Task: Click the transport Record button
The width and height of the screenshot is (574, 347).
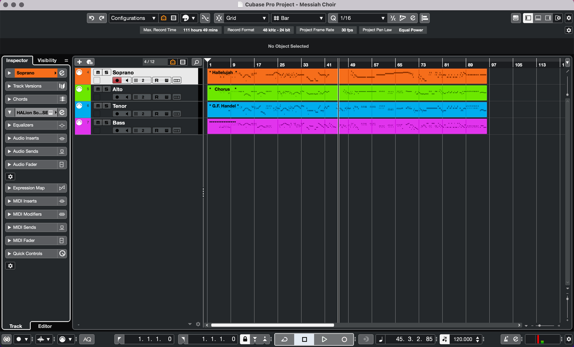Action: coord(344,339)
